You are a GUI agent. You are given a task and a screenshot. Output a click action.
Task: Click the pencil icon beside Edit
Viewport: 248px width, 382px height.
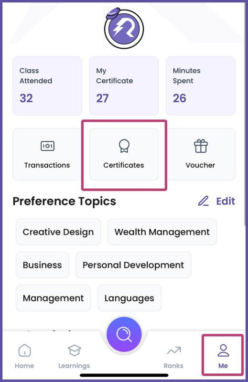pos(204,201)
